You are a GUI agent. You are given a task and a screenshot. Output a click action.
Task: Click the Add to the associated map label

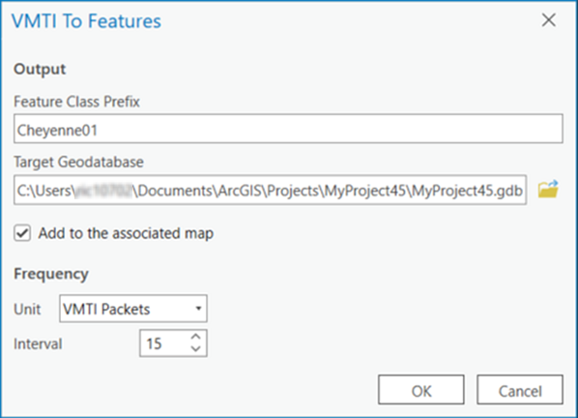pyautogui.click(x=126, y=233)
